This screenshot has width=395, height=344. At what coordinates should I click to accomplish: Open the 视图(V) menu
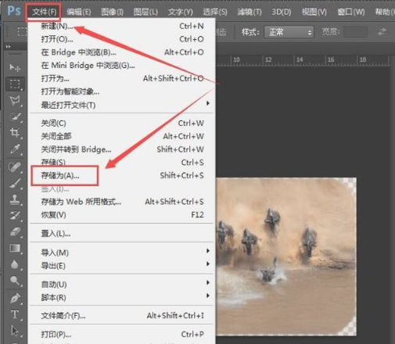point(314,12)
